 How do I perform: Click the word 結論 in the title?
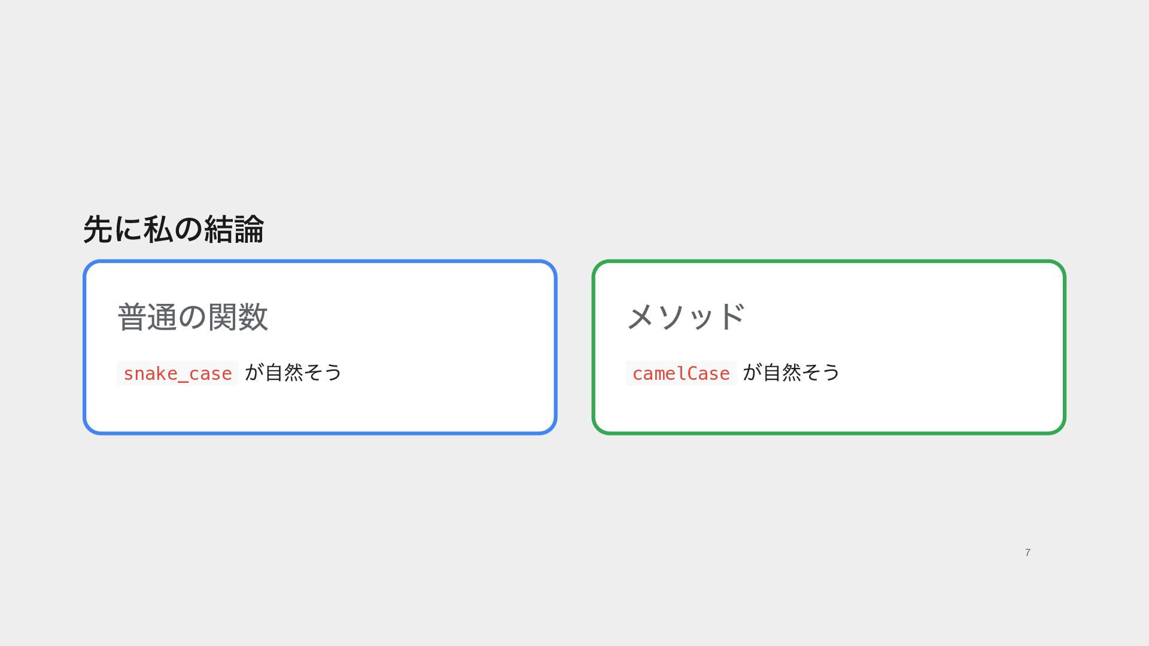point(234,229)
